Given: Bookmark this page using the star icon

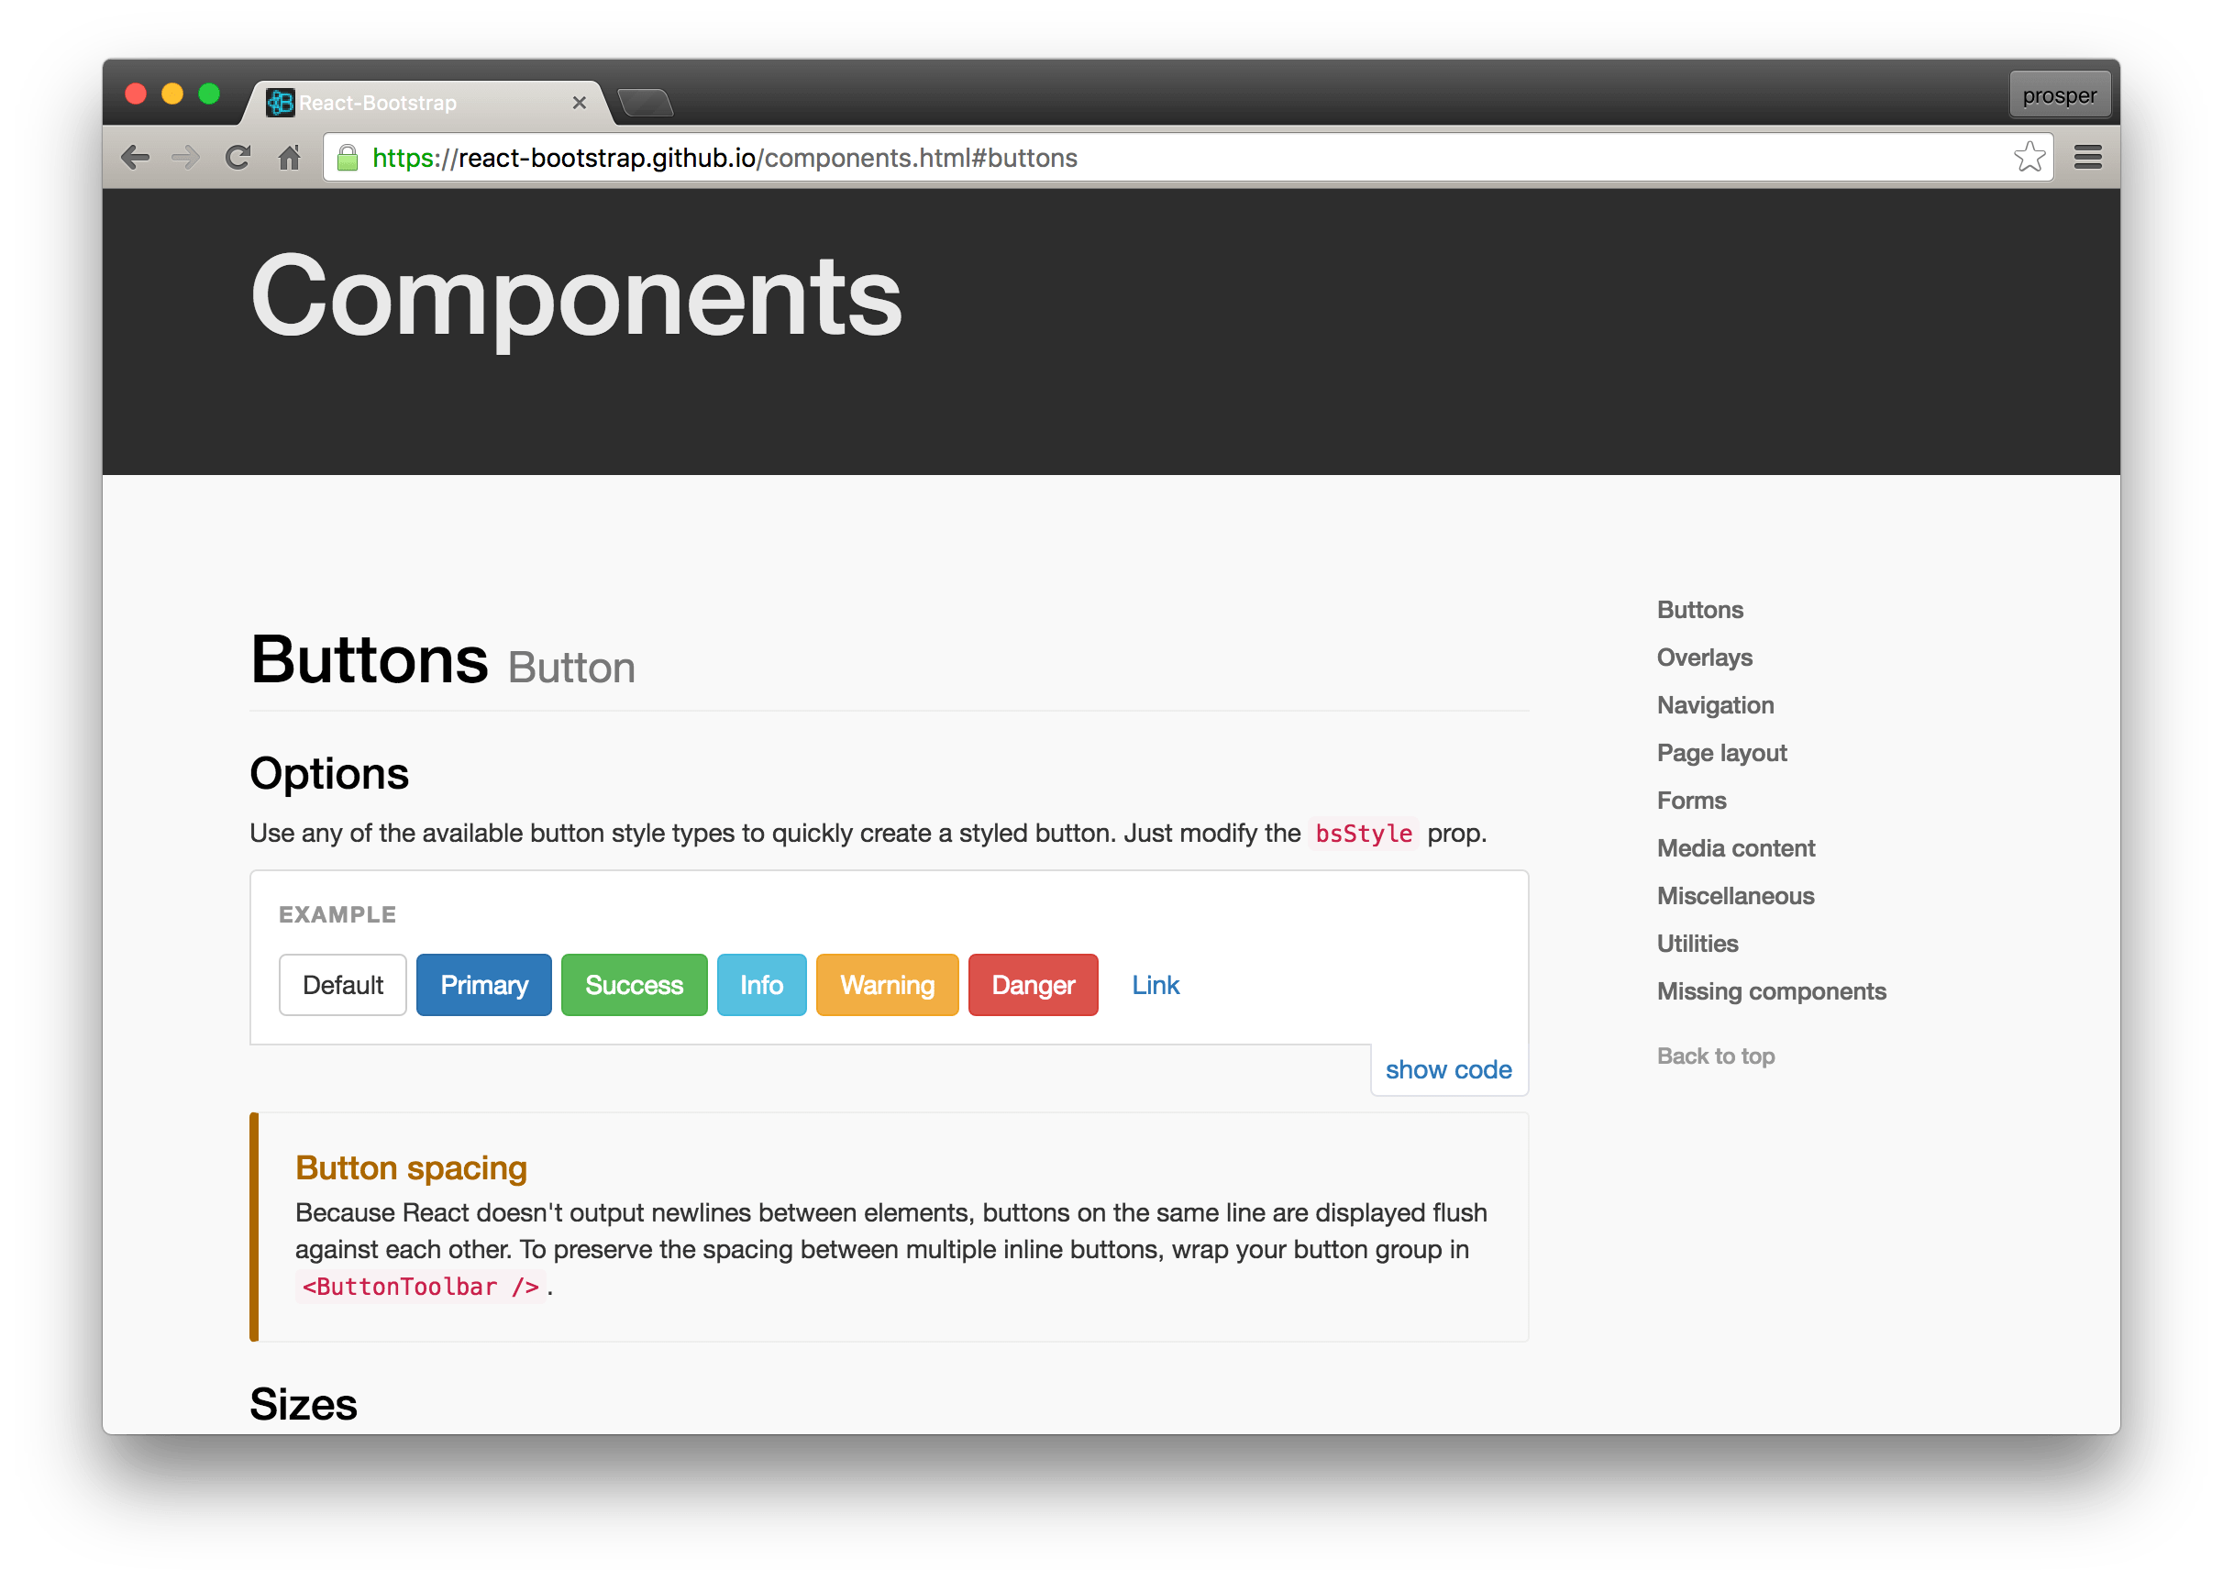Looking at the screenshot, I should 2029,156.
